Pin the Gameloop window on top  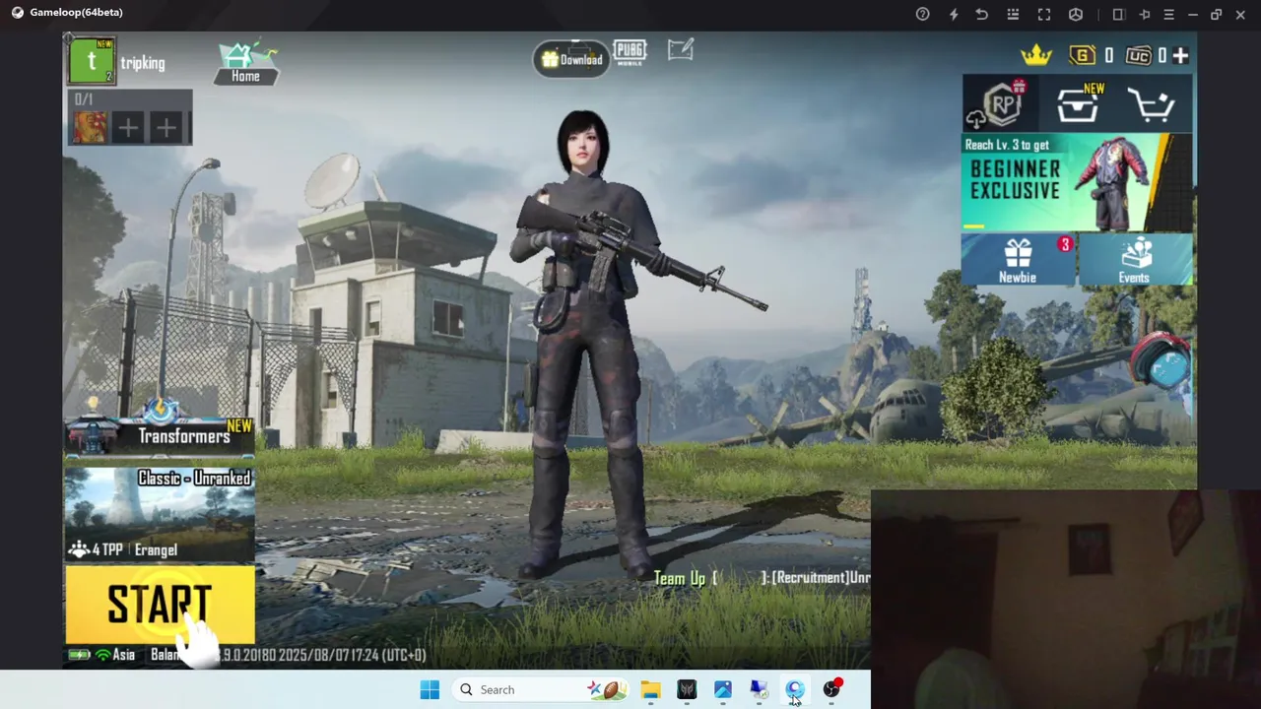[x=1144, y=14]
